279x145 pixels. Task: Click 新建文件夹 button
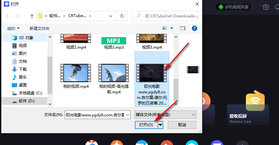pyautogui.click(x=40, y=28)
